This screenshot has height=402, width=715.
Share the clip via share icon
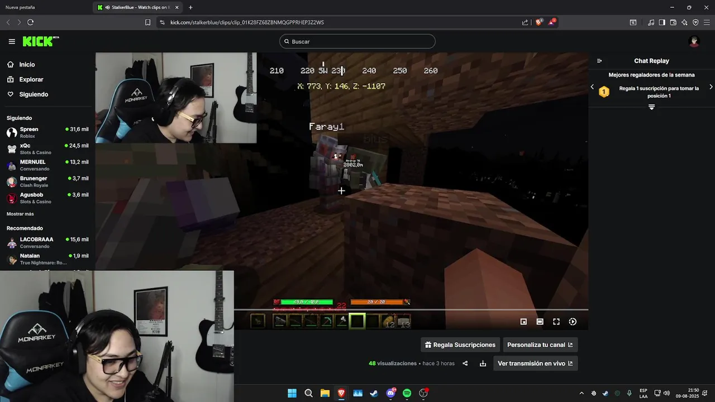click(x=465, y=363)
